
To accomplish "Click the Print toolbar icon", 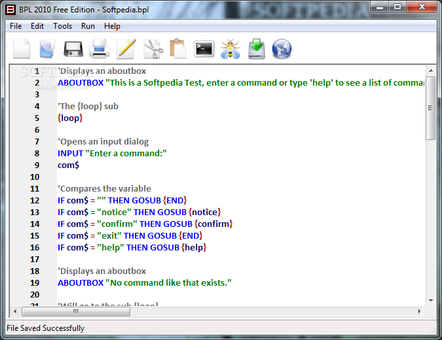I will (100, 49).
